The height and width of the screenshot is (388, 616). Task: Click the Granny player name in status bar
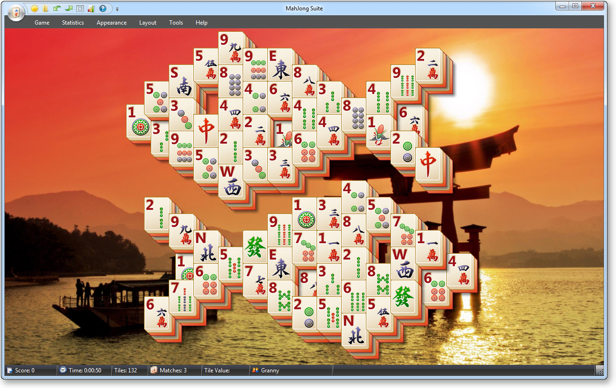(x=270, y=370)
